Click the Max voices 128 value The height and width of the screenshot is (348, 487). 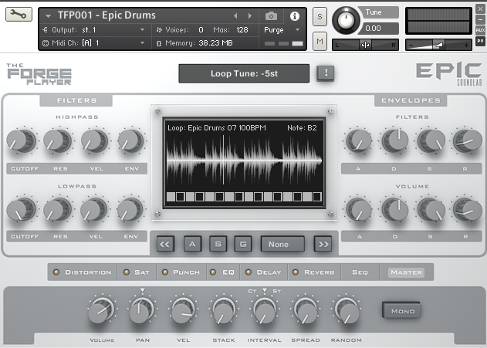242,30
